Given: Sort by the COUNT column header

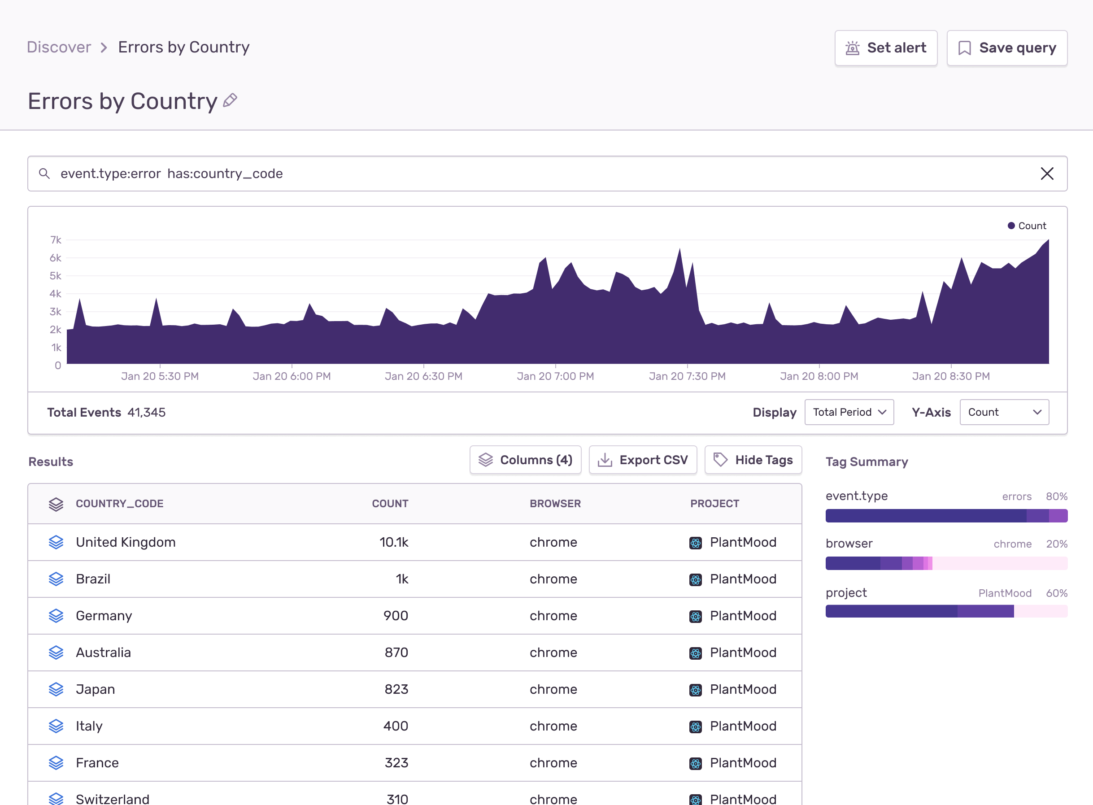Looking at the screenshot, I should (390, 504).
